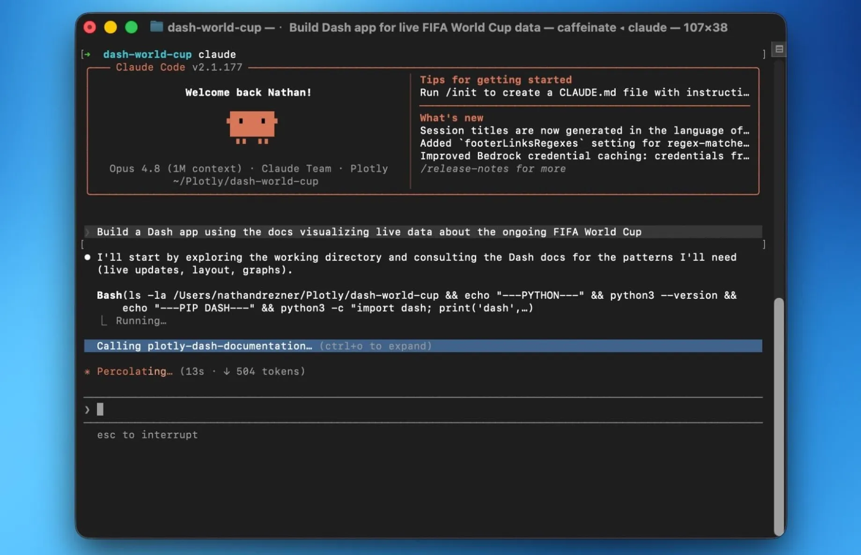This screenshot has height=555, width=861.
Task: Click the green arrow in the shell prompt
Action: point(87,54)
